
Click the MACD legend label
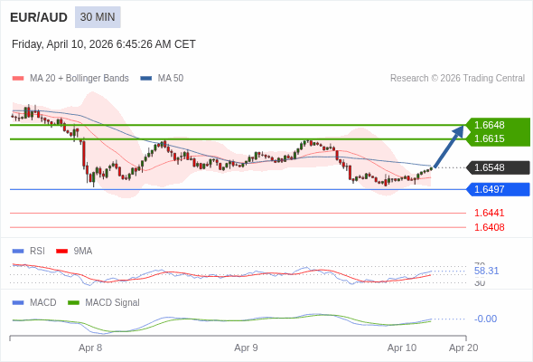43,303
